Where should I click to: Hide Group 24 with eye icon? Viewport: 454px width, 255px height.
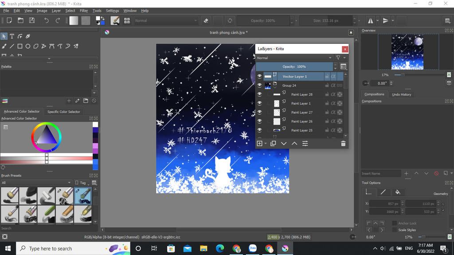[x=259, y=85]
